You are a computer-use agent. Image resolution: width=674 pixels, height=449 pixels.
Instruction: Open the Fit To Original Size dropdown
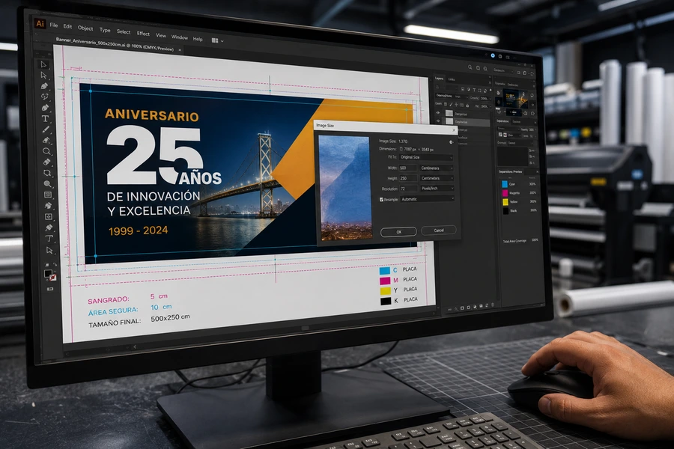pyautogui.click(x=426, y=158)
